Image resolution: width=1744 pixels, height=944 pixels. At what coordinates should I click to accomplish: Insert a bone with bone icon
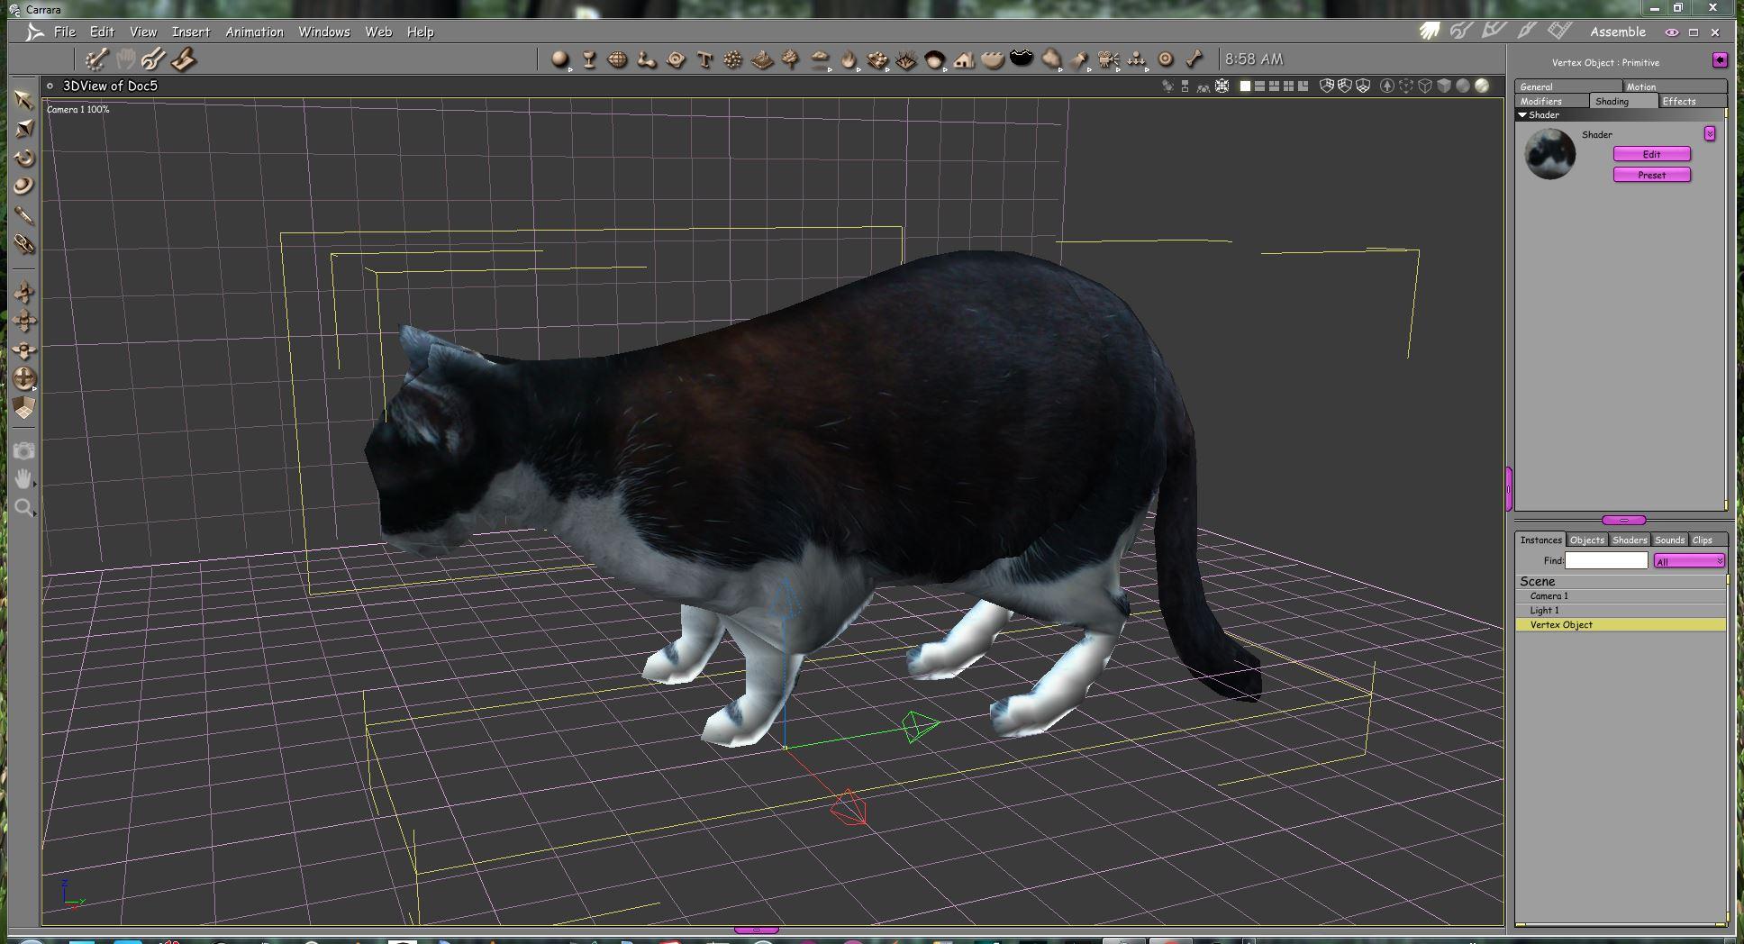(x=1194, y=59)
